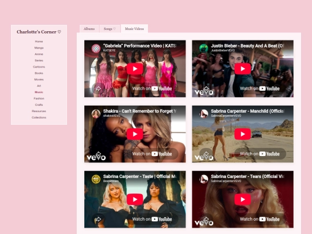Play Sabrina Carpenter Tears video

click(243, 199)
